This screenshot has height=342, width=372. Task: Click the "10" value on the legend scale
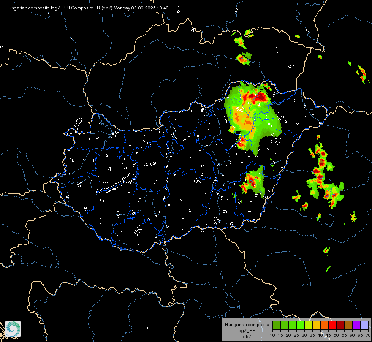pos(272,336)
